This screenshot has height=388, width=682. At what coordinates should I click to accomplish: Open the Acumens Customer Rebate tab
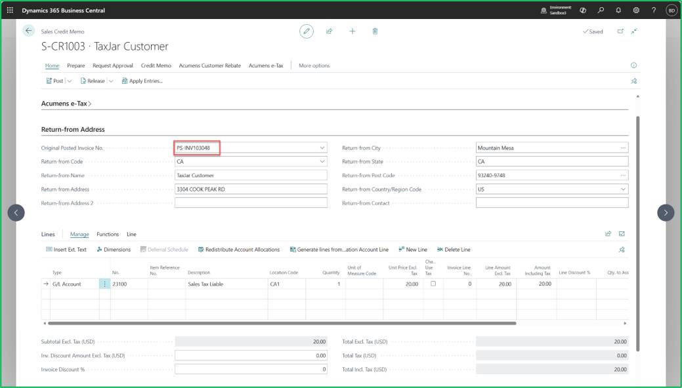[x=209, y=66]
